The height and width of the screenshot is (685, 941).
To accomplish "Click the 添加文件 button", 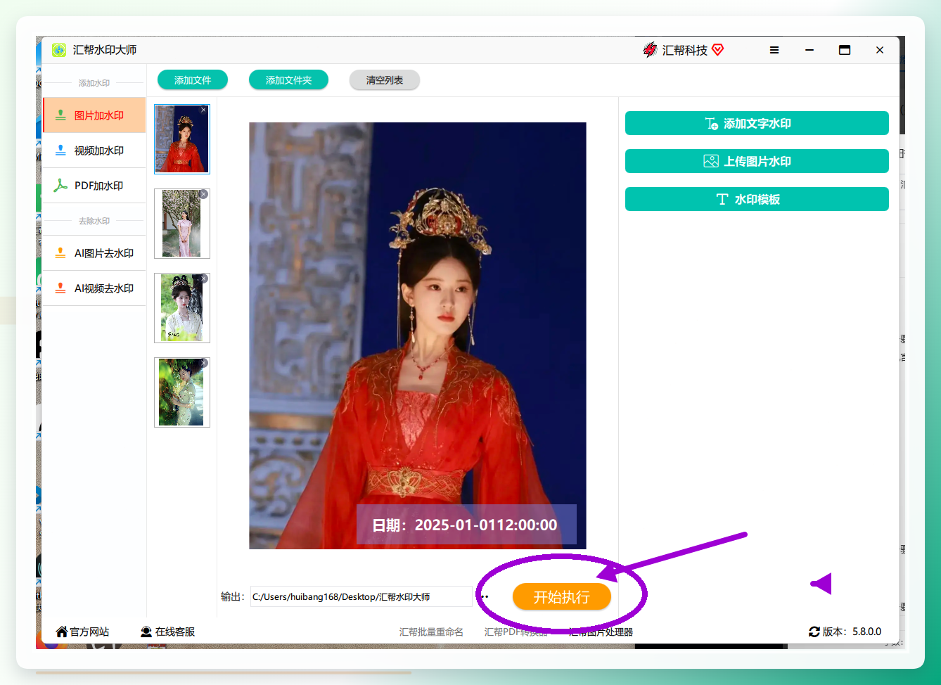I will (193, 80).
